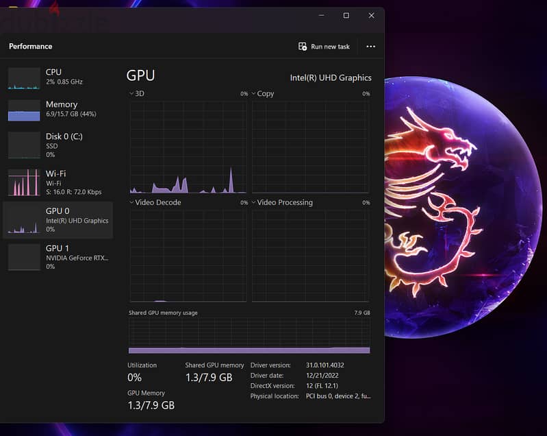Click the Intel(R) UHD Graphics name label
This screenshot has width=547, height=436.
tap(331, 77)
